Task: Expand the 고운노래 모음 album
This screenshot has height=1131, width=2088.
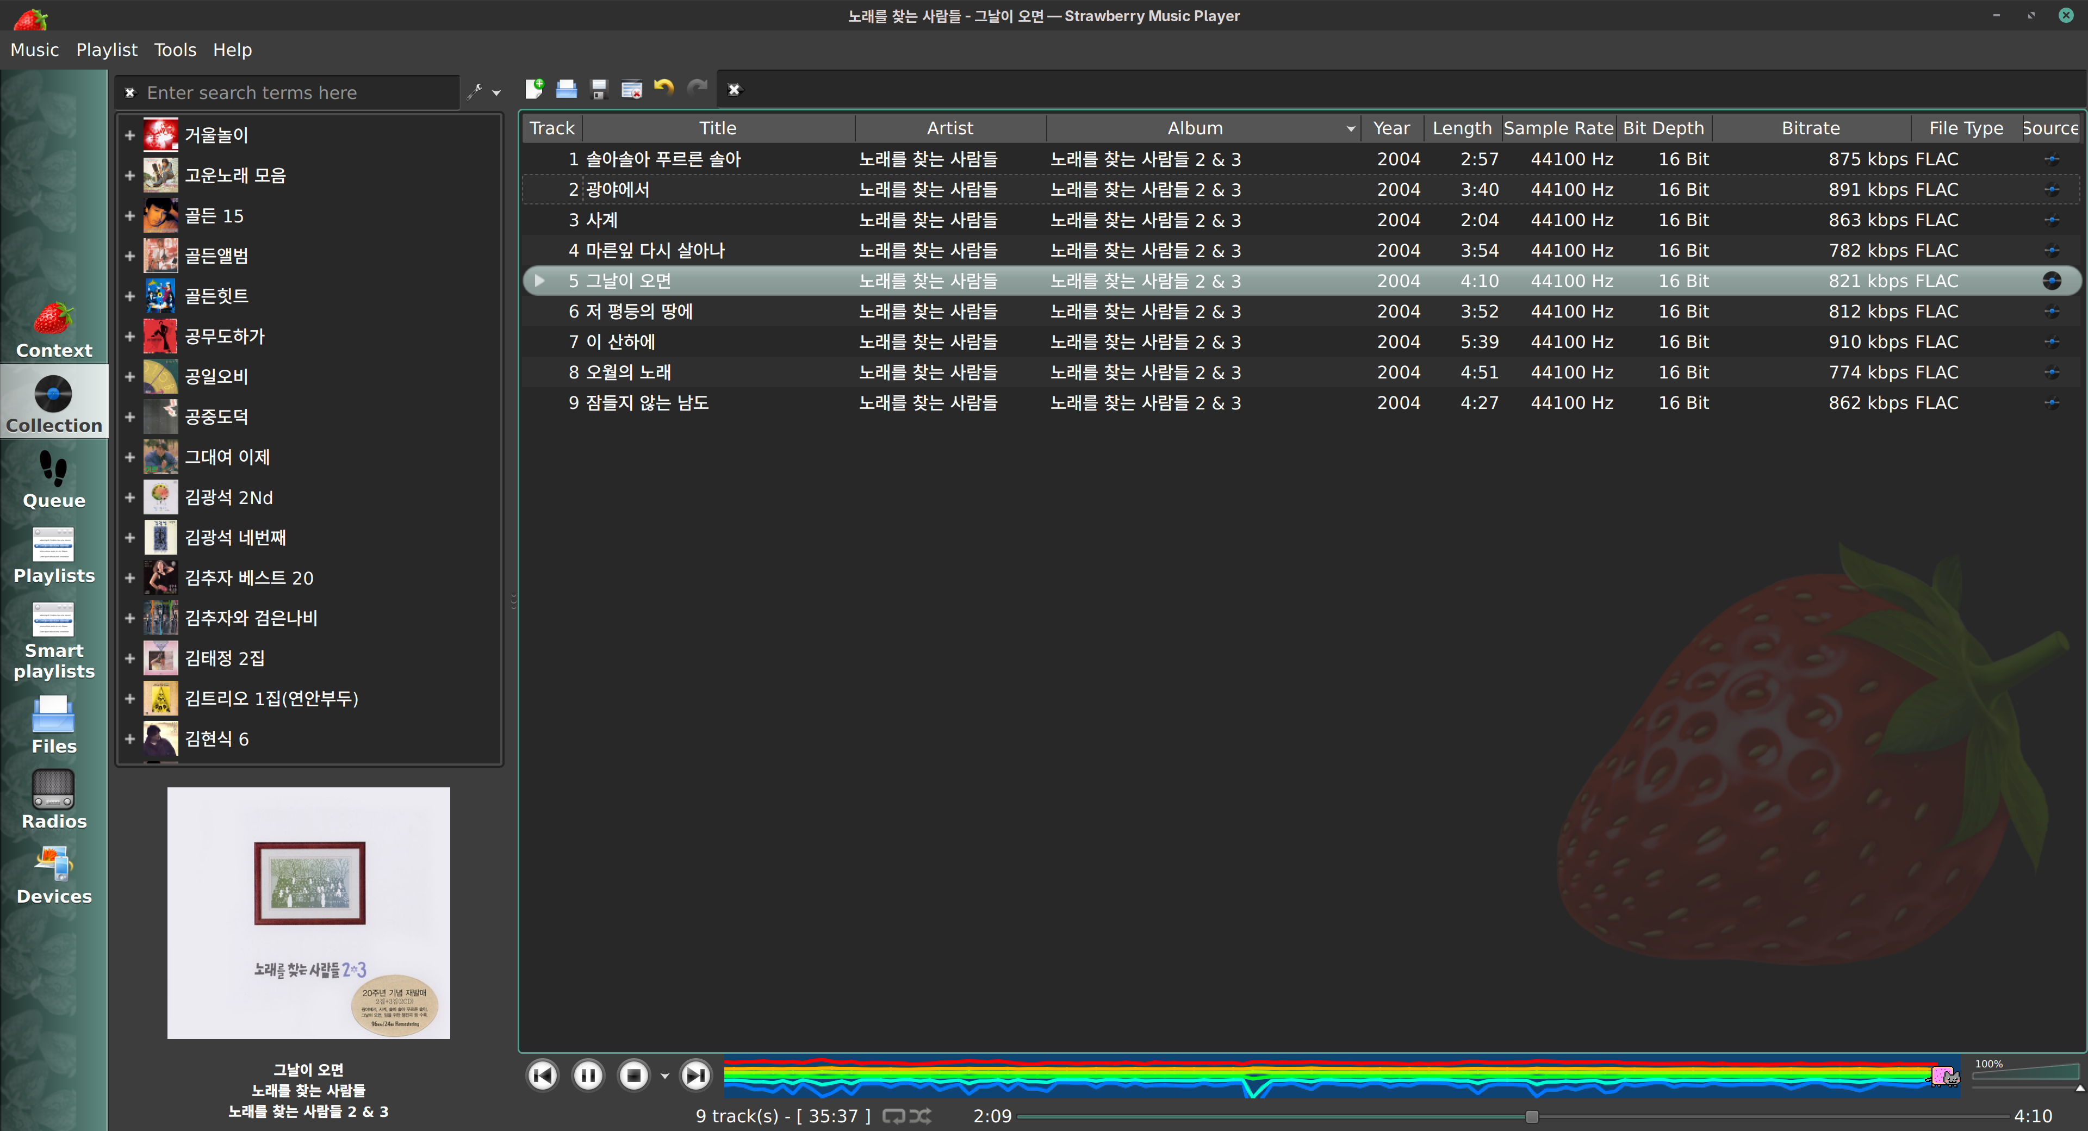Action: [130, 175]
